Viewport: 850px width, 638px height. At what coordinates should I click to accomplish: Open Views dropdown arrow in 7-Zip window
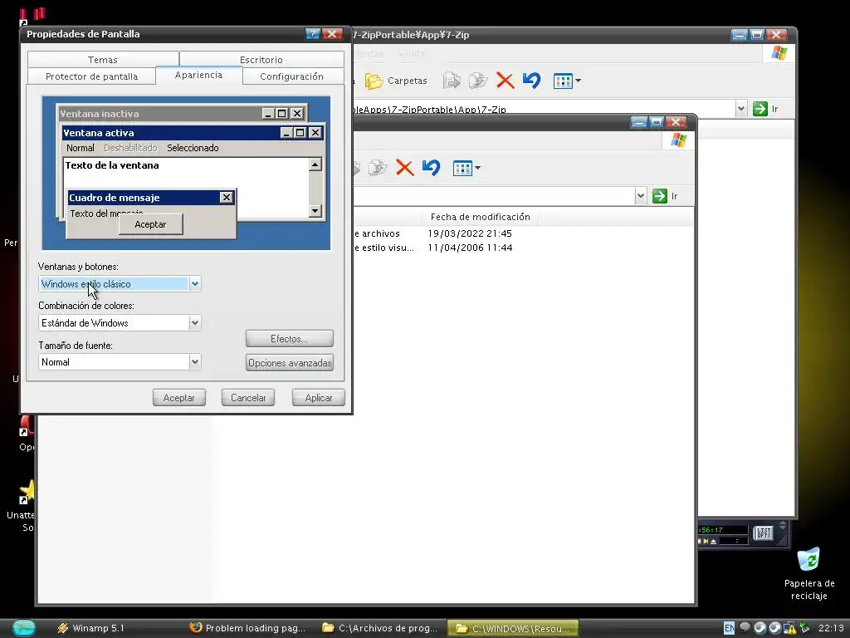click(578, 81)
